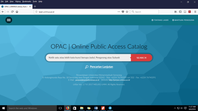Open the History menu
The width and height of the screenshot is (198, 111).
click(x=18, y=2)
